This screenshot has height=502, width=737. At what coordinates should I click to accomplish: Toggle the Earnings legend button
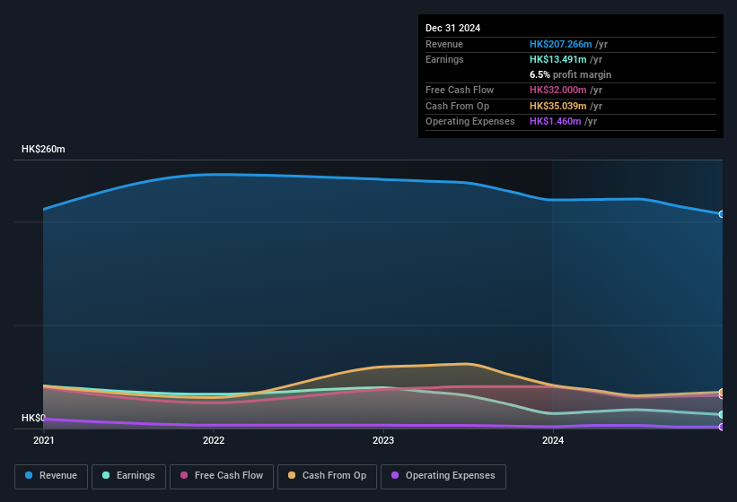click(128, 476)
